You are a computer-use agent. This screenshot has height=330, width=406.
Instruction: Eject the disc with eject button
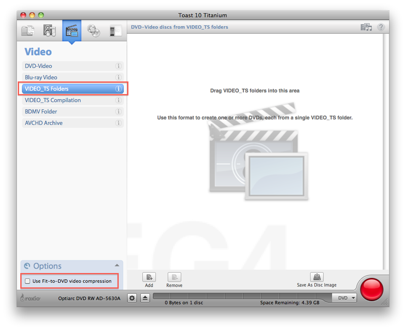coord(145,298)
